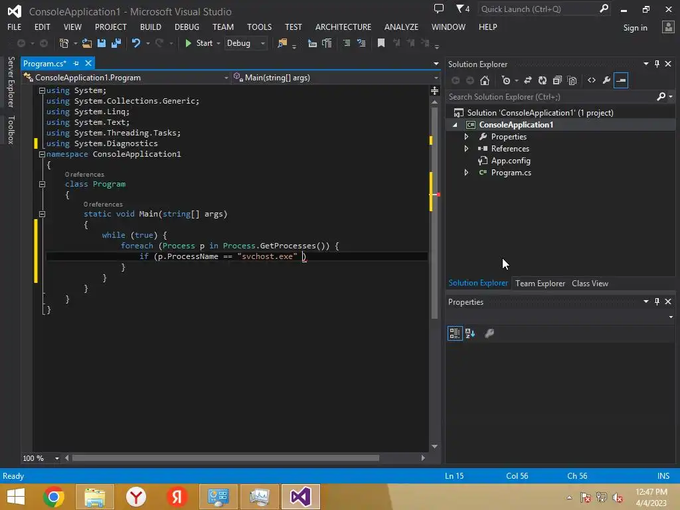The height and width of the screenshot is (510, 680).
Task: Start debugging with the green Start button
Action: click(x=199, y=43)
